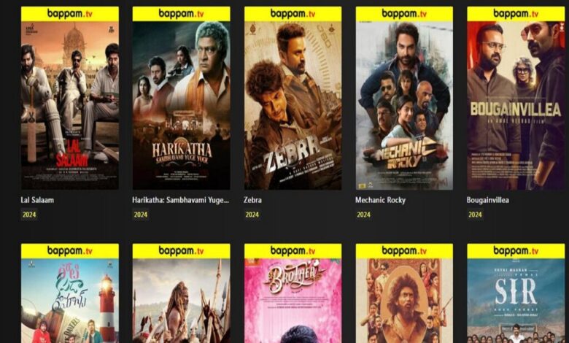Select the 2024 tag under Zebra
Viewport: 569px width, 343px height.
(252, 215)
